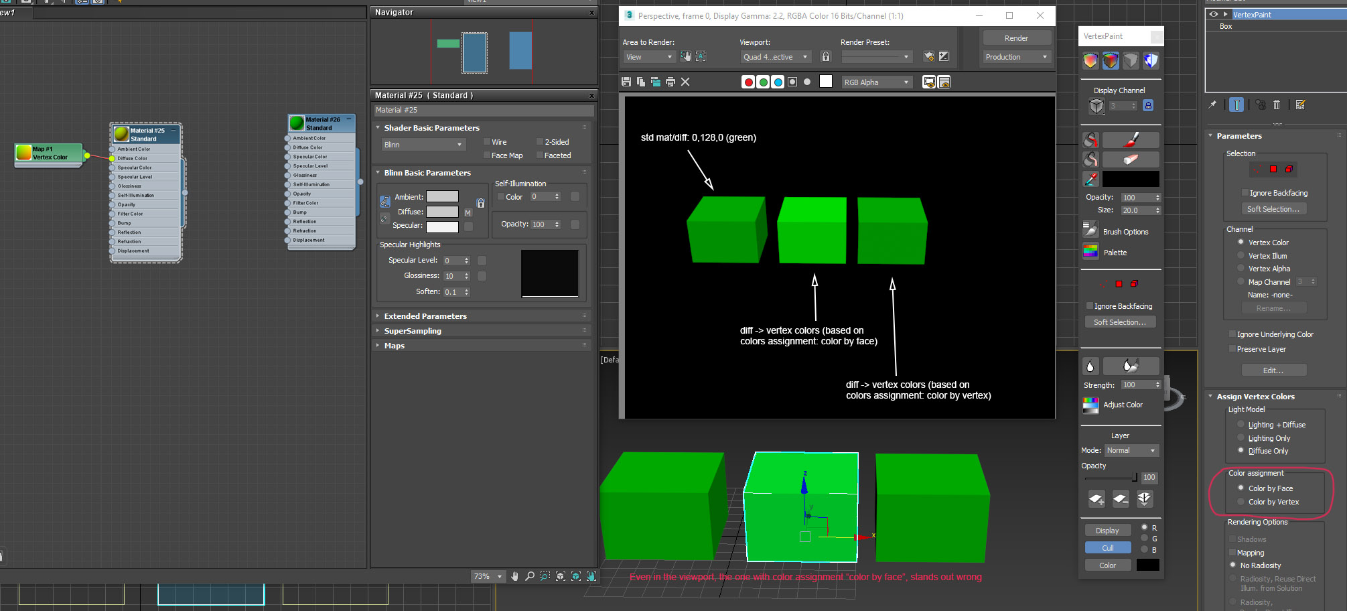Click the viewport zoom percentage field
The height and width of the screenshot is (611, 1347).
482,576
